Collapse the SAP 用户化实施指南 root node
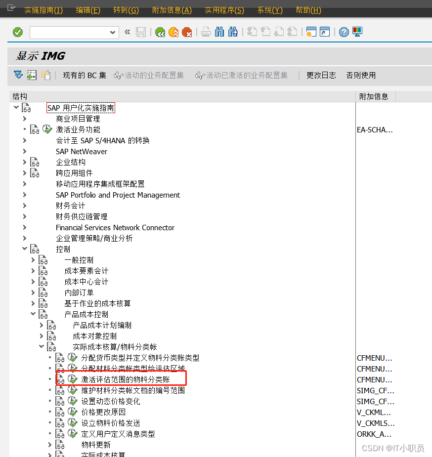 click(16, 108)
